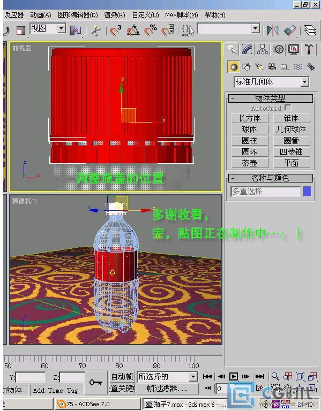
Task: Open the 标准几何体 dropdown
Action: [x=271, y=82]
